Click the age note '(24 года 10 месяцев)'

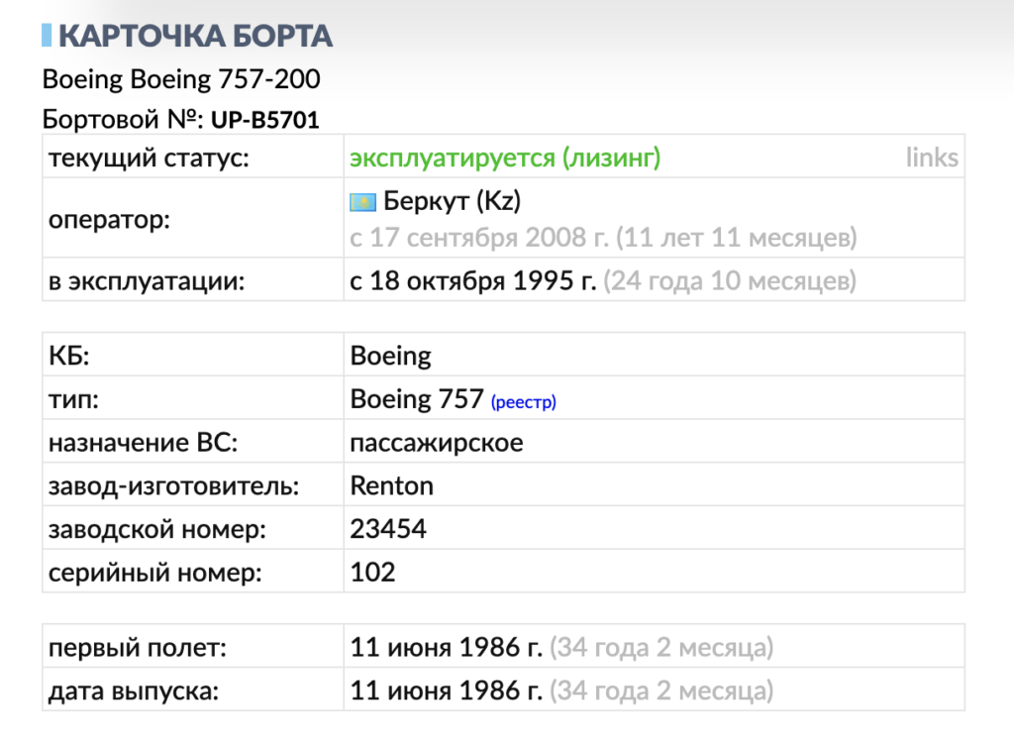(x=730, y=281)
